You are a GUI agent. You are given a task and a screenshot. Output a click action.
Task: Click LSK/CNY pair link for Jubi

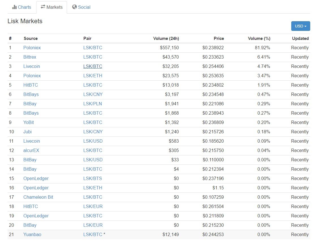point(93,132)
